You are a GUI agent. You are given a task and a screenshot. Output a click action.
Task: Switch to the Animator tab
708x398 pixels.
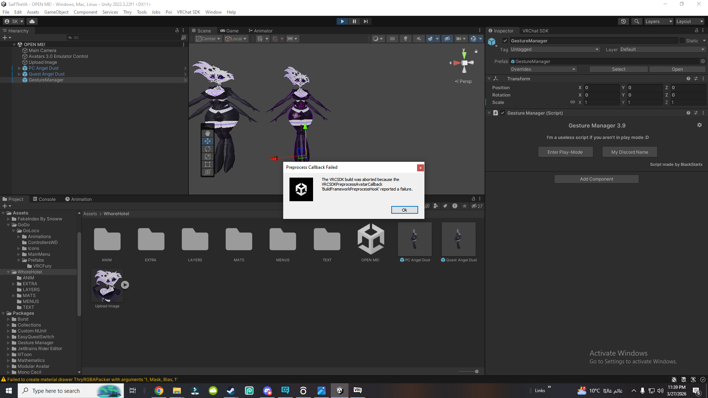[x=260, y=31]
